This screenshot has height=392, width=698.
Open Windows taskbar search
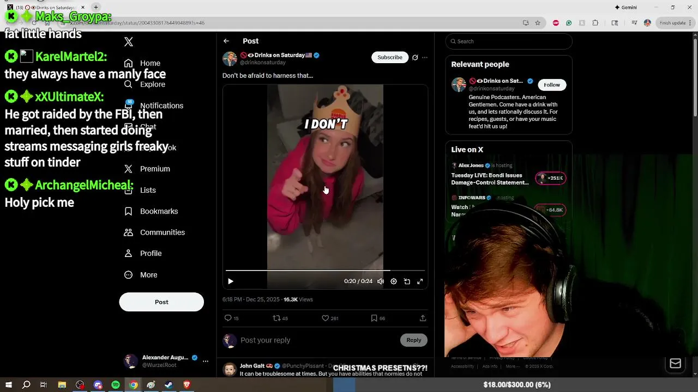pyautogui.click(x=26, y=385)
